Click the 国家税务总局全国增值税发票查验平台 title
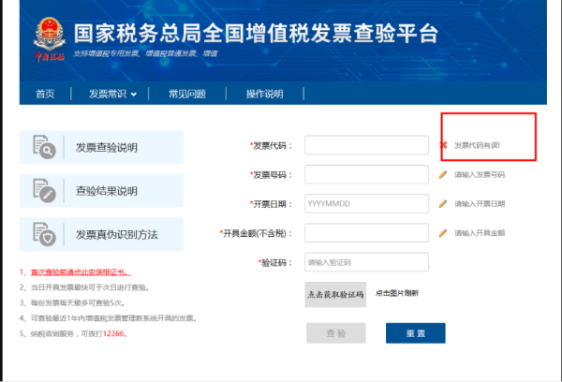The height and width of the screenshot is (382, 562). click(x=256, y=34)
